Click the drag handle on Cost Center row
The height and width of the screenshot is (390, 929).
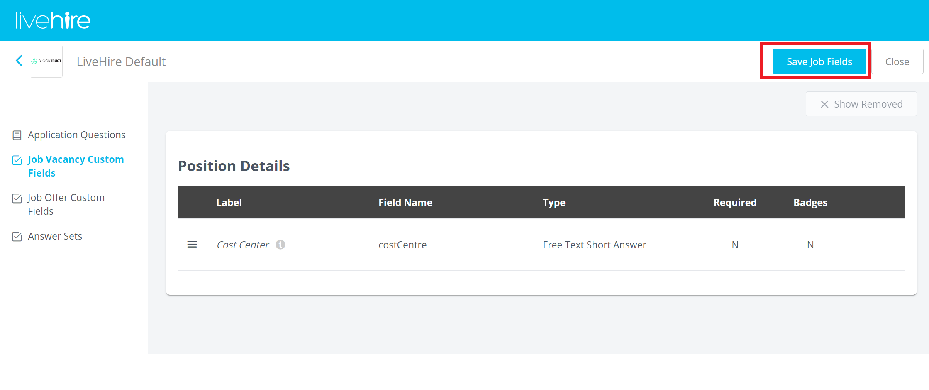192,245
